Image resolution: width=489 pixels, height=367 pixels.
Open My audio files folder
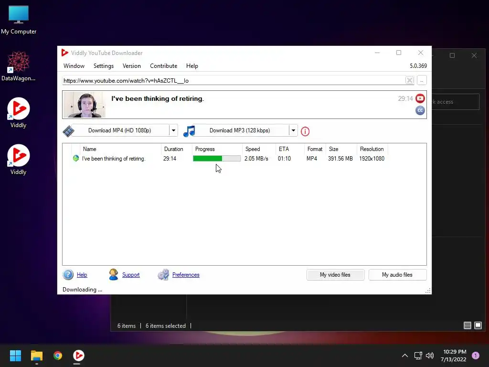[397, 275]
